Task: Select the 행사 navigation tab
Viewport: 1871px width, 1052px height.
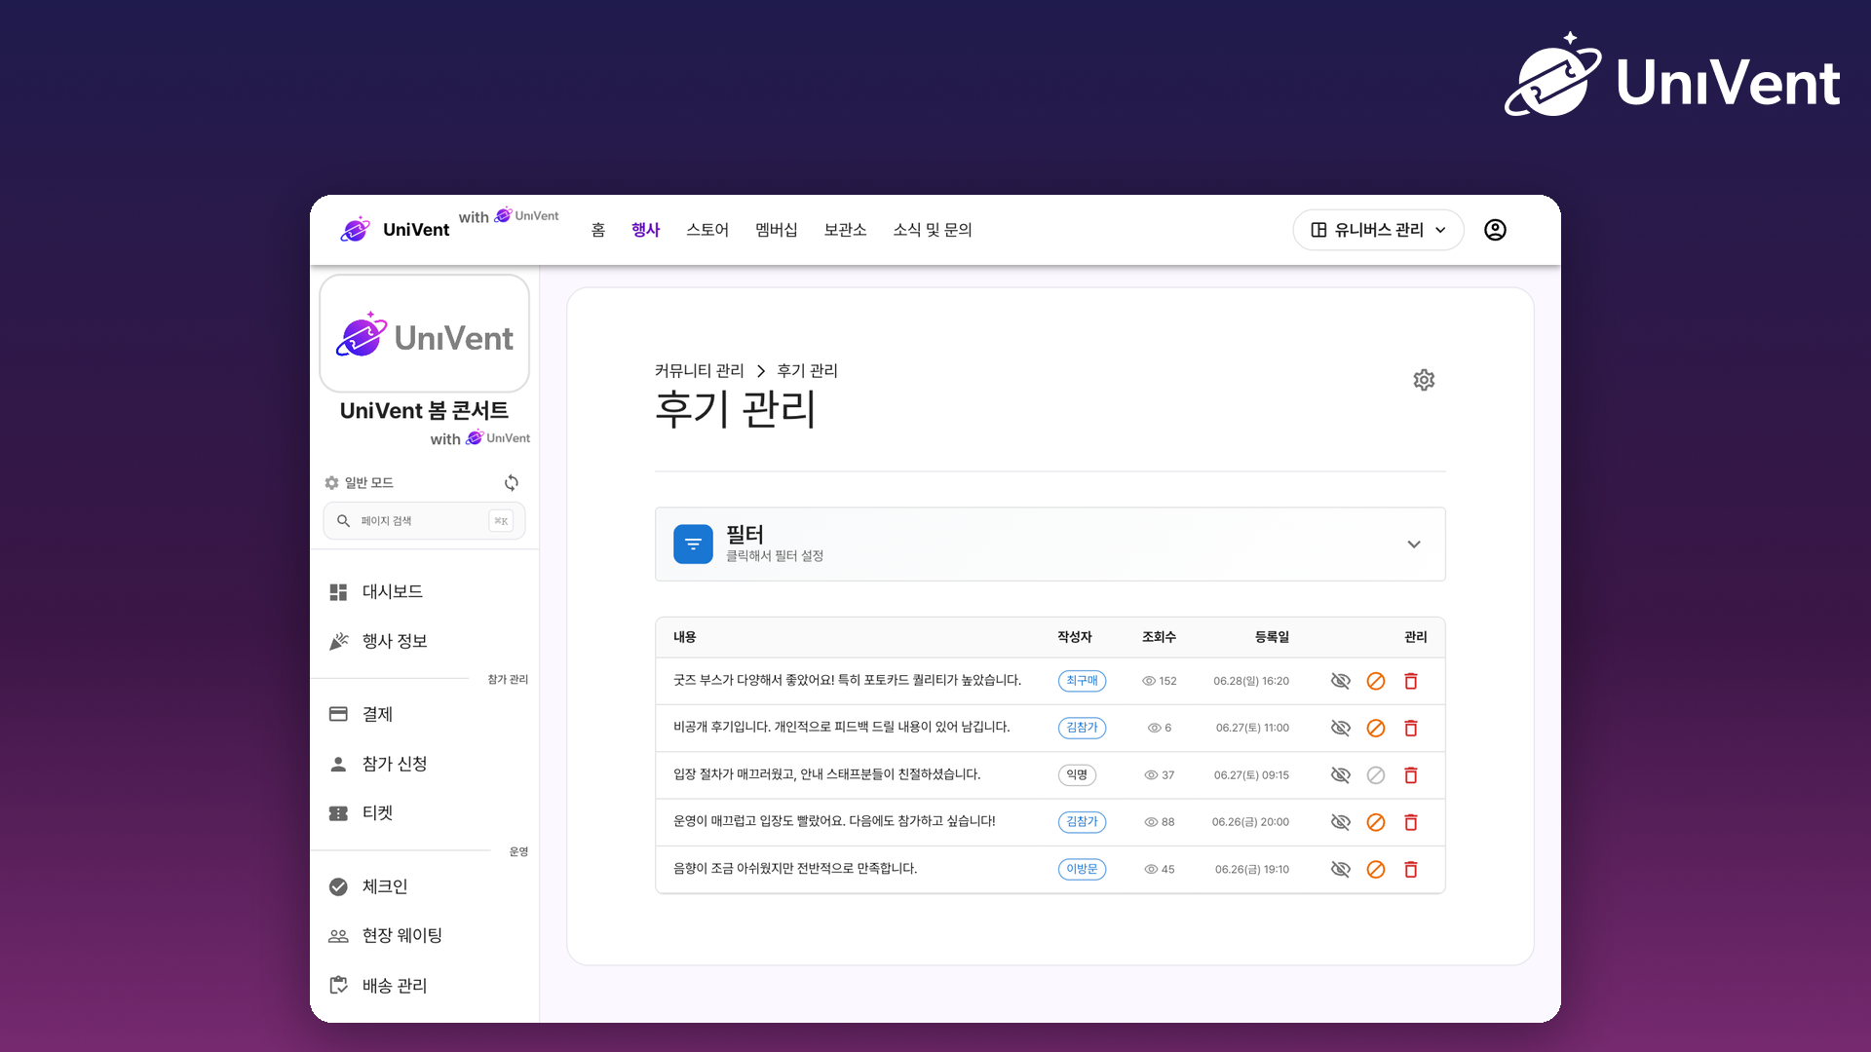Action: coord(645,230)
